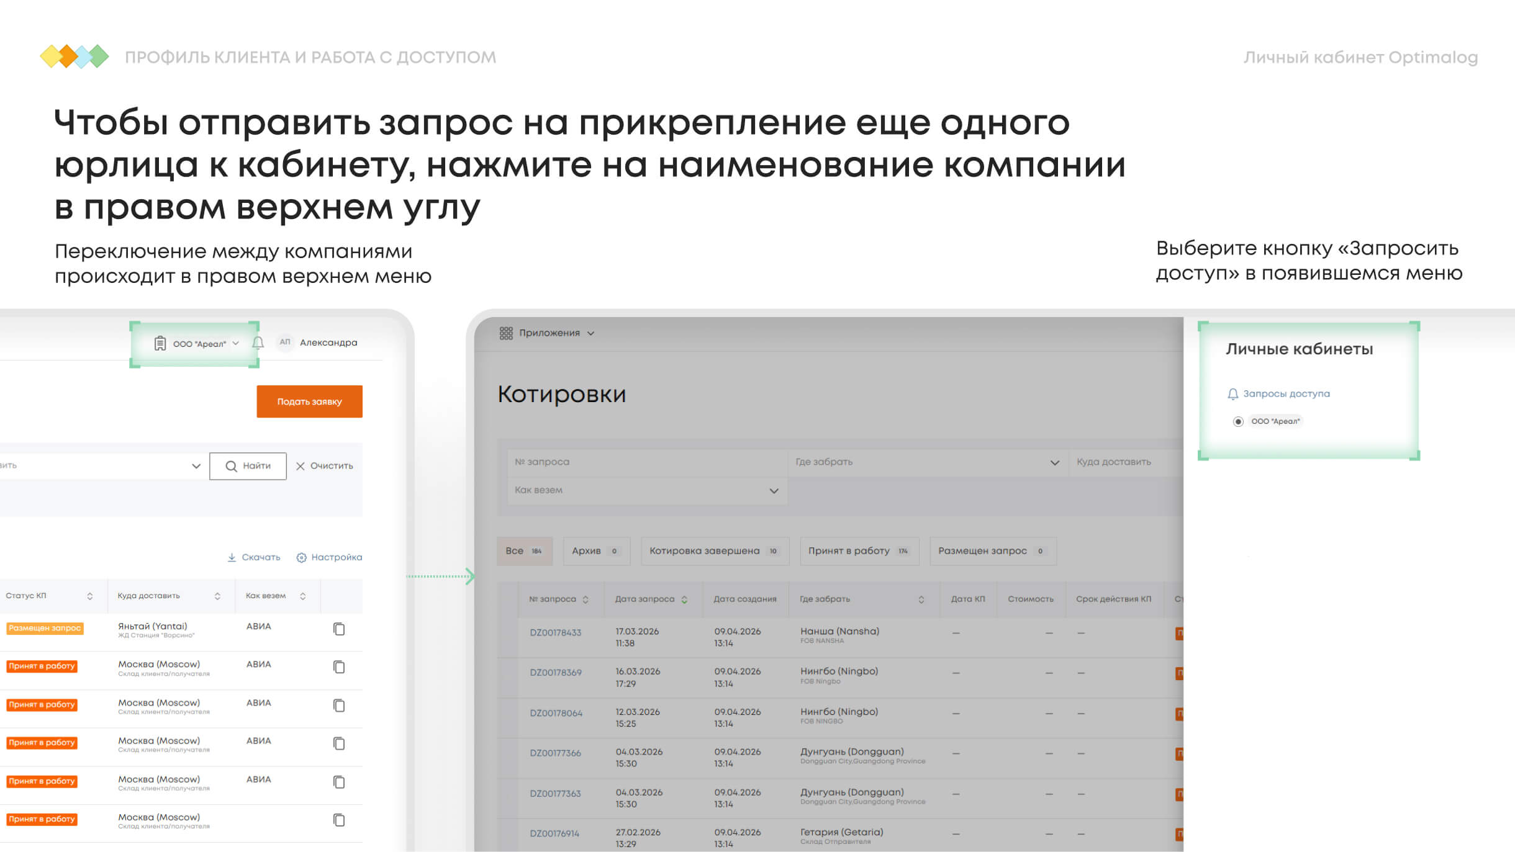Open the Запросы доступа link
Image resolution: width=1515 pixels, height=852 pixels.
coord(1285,393)
